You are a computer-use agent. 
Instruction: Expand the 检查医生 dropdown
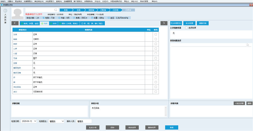[62, 121]
